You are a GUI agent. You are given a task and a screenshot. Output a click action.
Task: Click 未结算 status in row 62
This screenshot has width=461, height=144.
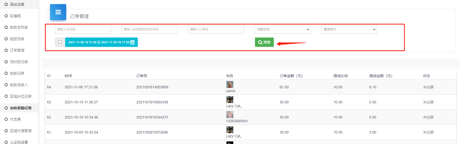pyautogui.click(x=428, y=117)
